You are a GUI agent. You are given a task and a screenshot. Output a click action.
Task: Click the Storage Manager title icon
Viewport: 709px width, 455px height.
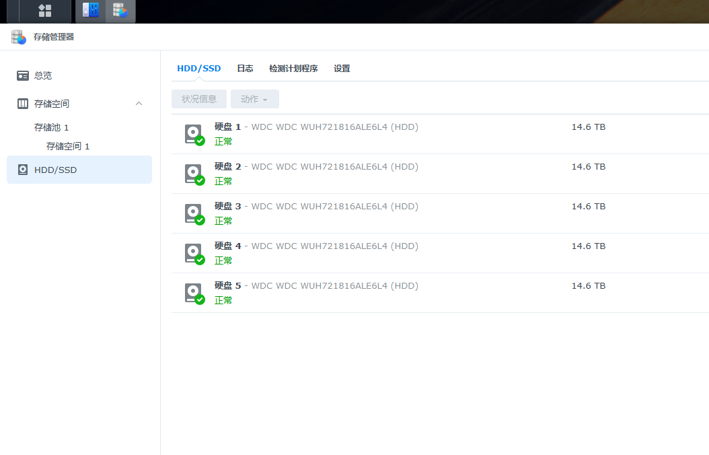click(x=19, y=37)
